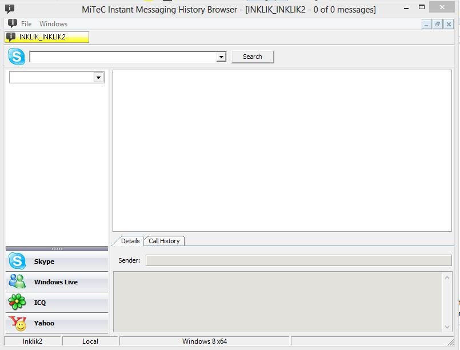Click the details scrollbar down arrow
The height and width of the screenshot is (350, 460).
[x=447, y=327]
